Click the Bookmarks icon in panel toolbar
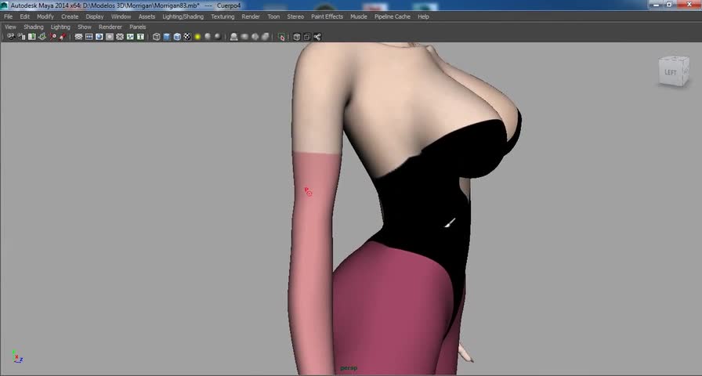This screenshot has height=376, width=702. pyautogui.click(x=31, y=37)
